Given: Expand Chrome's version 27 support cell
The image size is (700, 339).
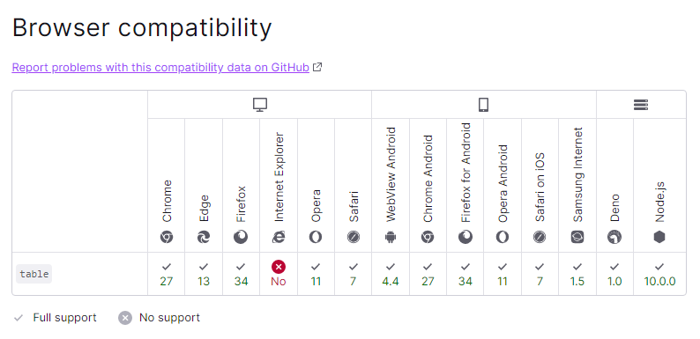Looking at the screenshot, I should pos(167,274).
